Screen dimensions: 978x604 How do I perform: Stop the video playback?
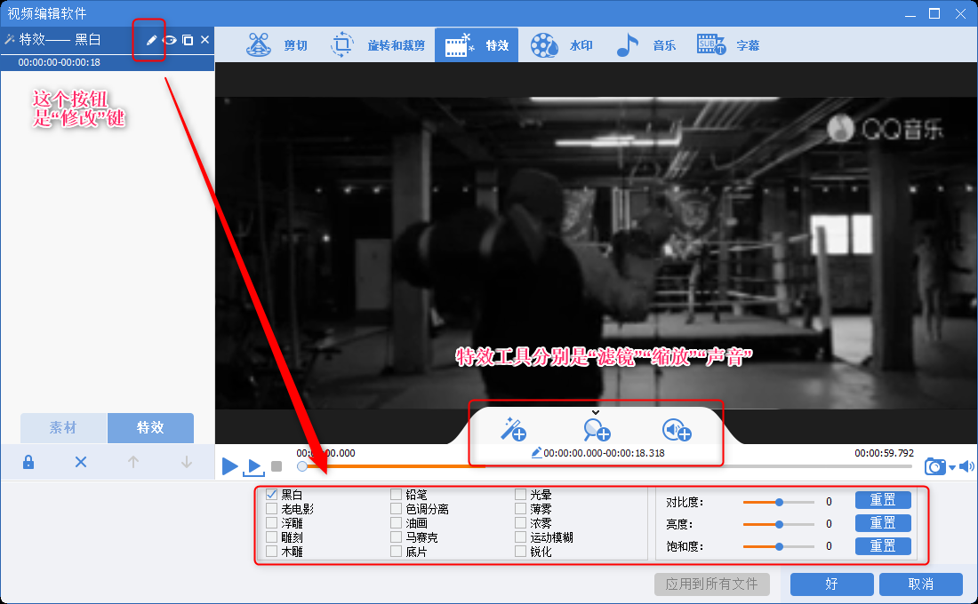click(x=277, y=466)
